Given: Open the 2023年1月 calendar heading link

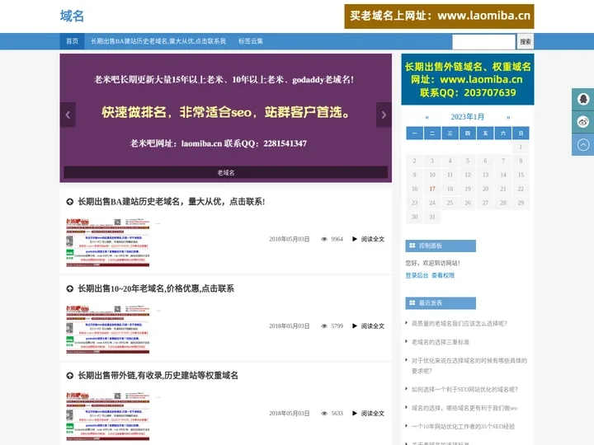Looking at the screenshot, I should tap(468, 117).
